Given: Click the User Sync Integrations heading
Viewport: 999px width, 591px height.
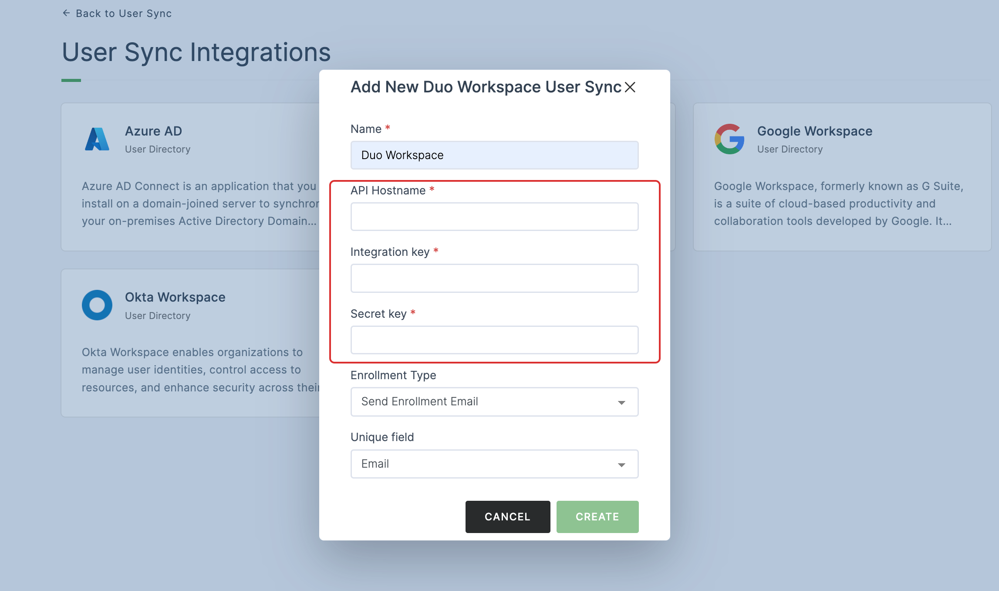Looking at the screenshot, I should pos(196,52).
